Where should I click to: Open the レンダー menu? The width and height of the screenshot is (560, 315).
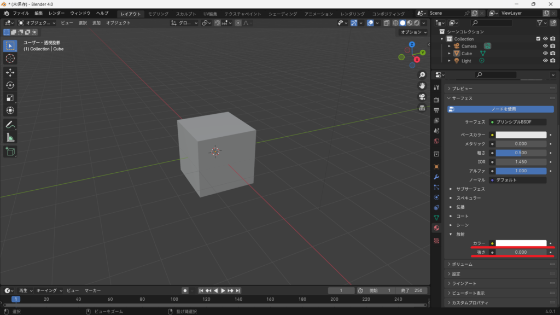56,13
